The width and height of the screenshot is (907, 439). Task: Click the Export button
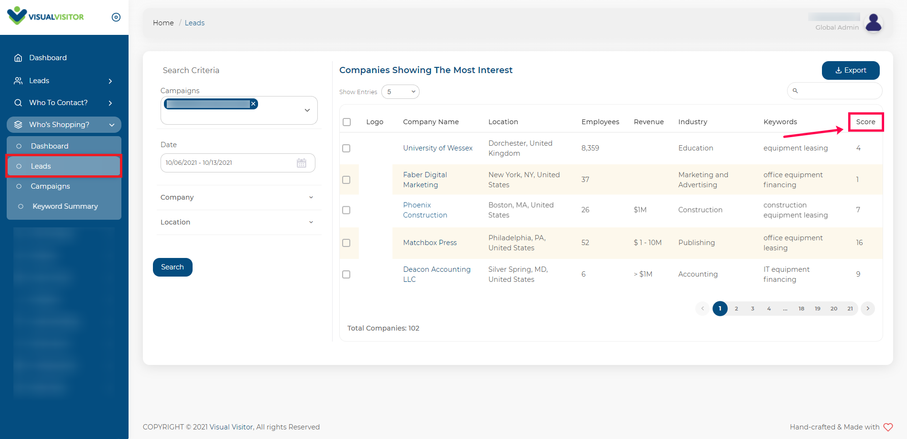[x=851, y=70]
